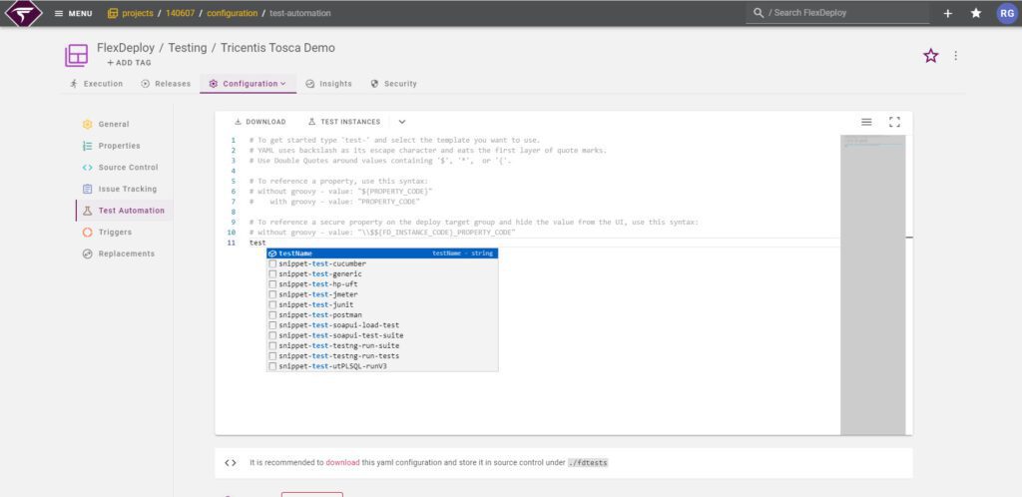Choose snippet-test-hp-uft from suggestions

tap(382, 284)
